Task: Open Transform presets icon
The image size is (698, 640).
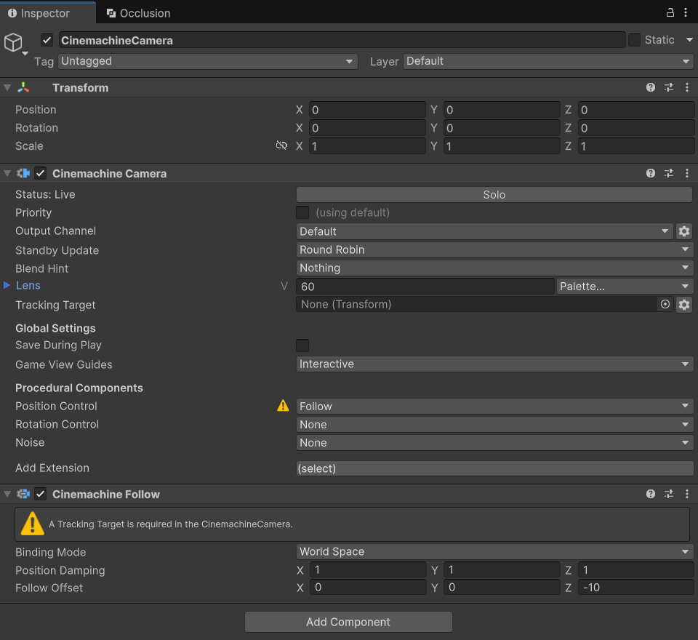Action: point(669,87)
